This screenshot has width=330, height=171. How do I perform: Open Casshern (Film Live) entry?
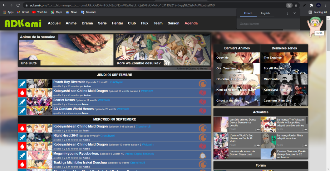(x=284, y=101)
